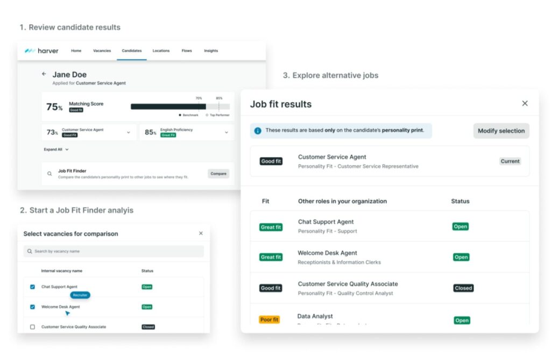The height and width of the screenshot is (354, 551).
Task: Switch to the Insights tab
Action: 210,51
